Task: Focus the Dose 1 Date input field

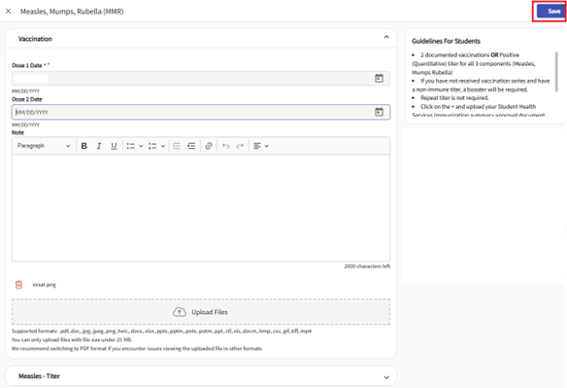Action: coord(201,78)
